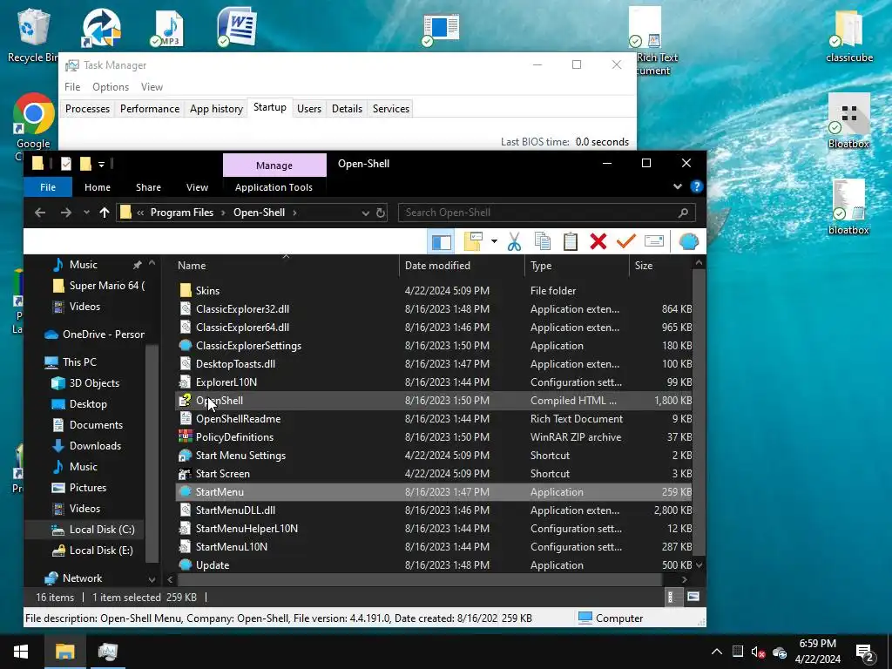892x669 pixels.
Task: Click the Cut scissors toolbar icon
Action: click(514, 242)
